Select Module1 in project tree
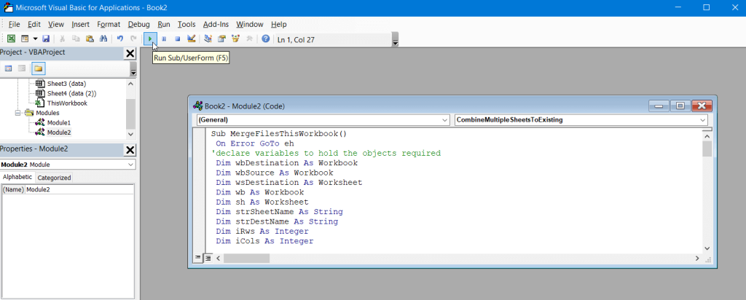746x300 pixels. click(x=59, y=122)
